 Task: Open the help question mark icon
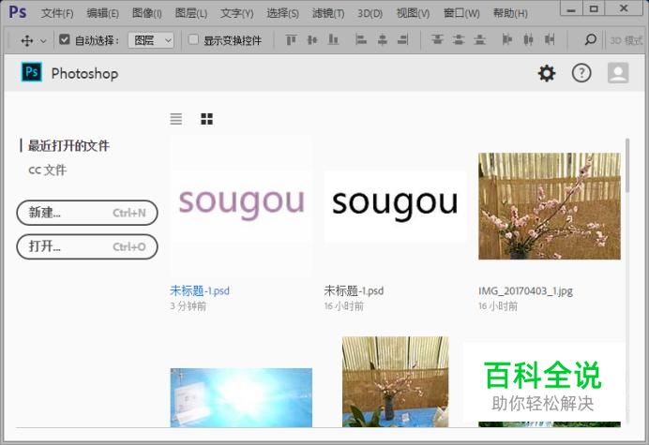[581, 73]
